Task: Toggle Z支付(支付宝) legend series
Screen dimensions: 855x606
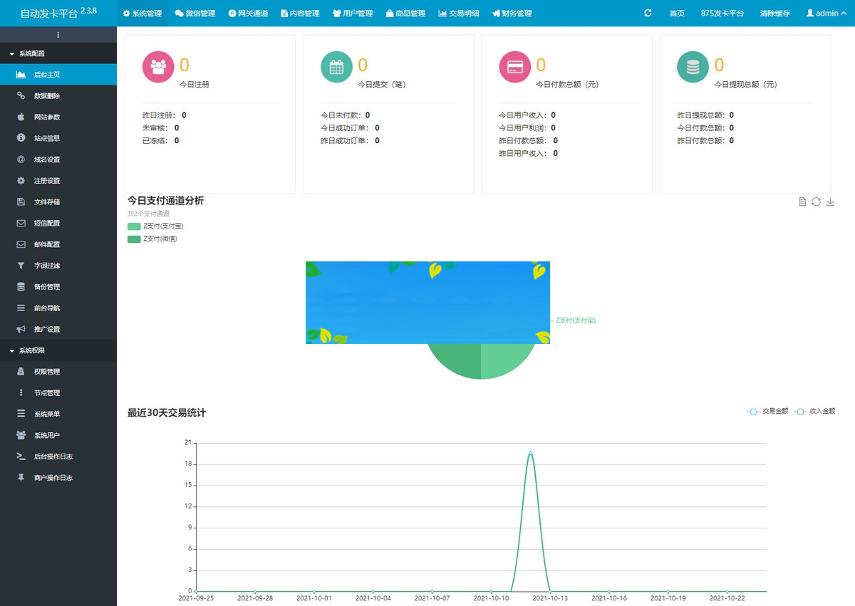Action: [x=155, y=226]
